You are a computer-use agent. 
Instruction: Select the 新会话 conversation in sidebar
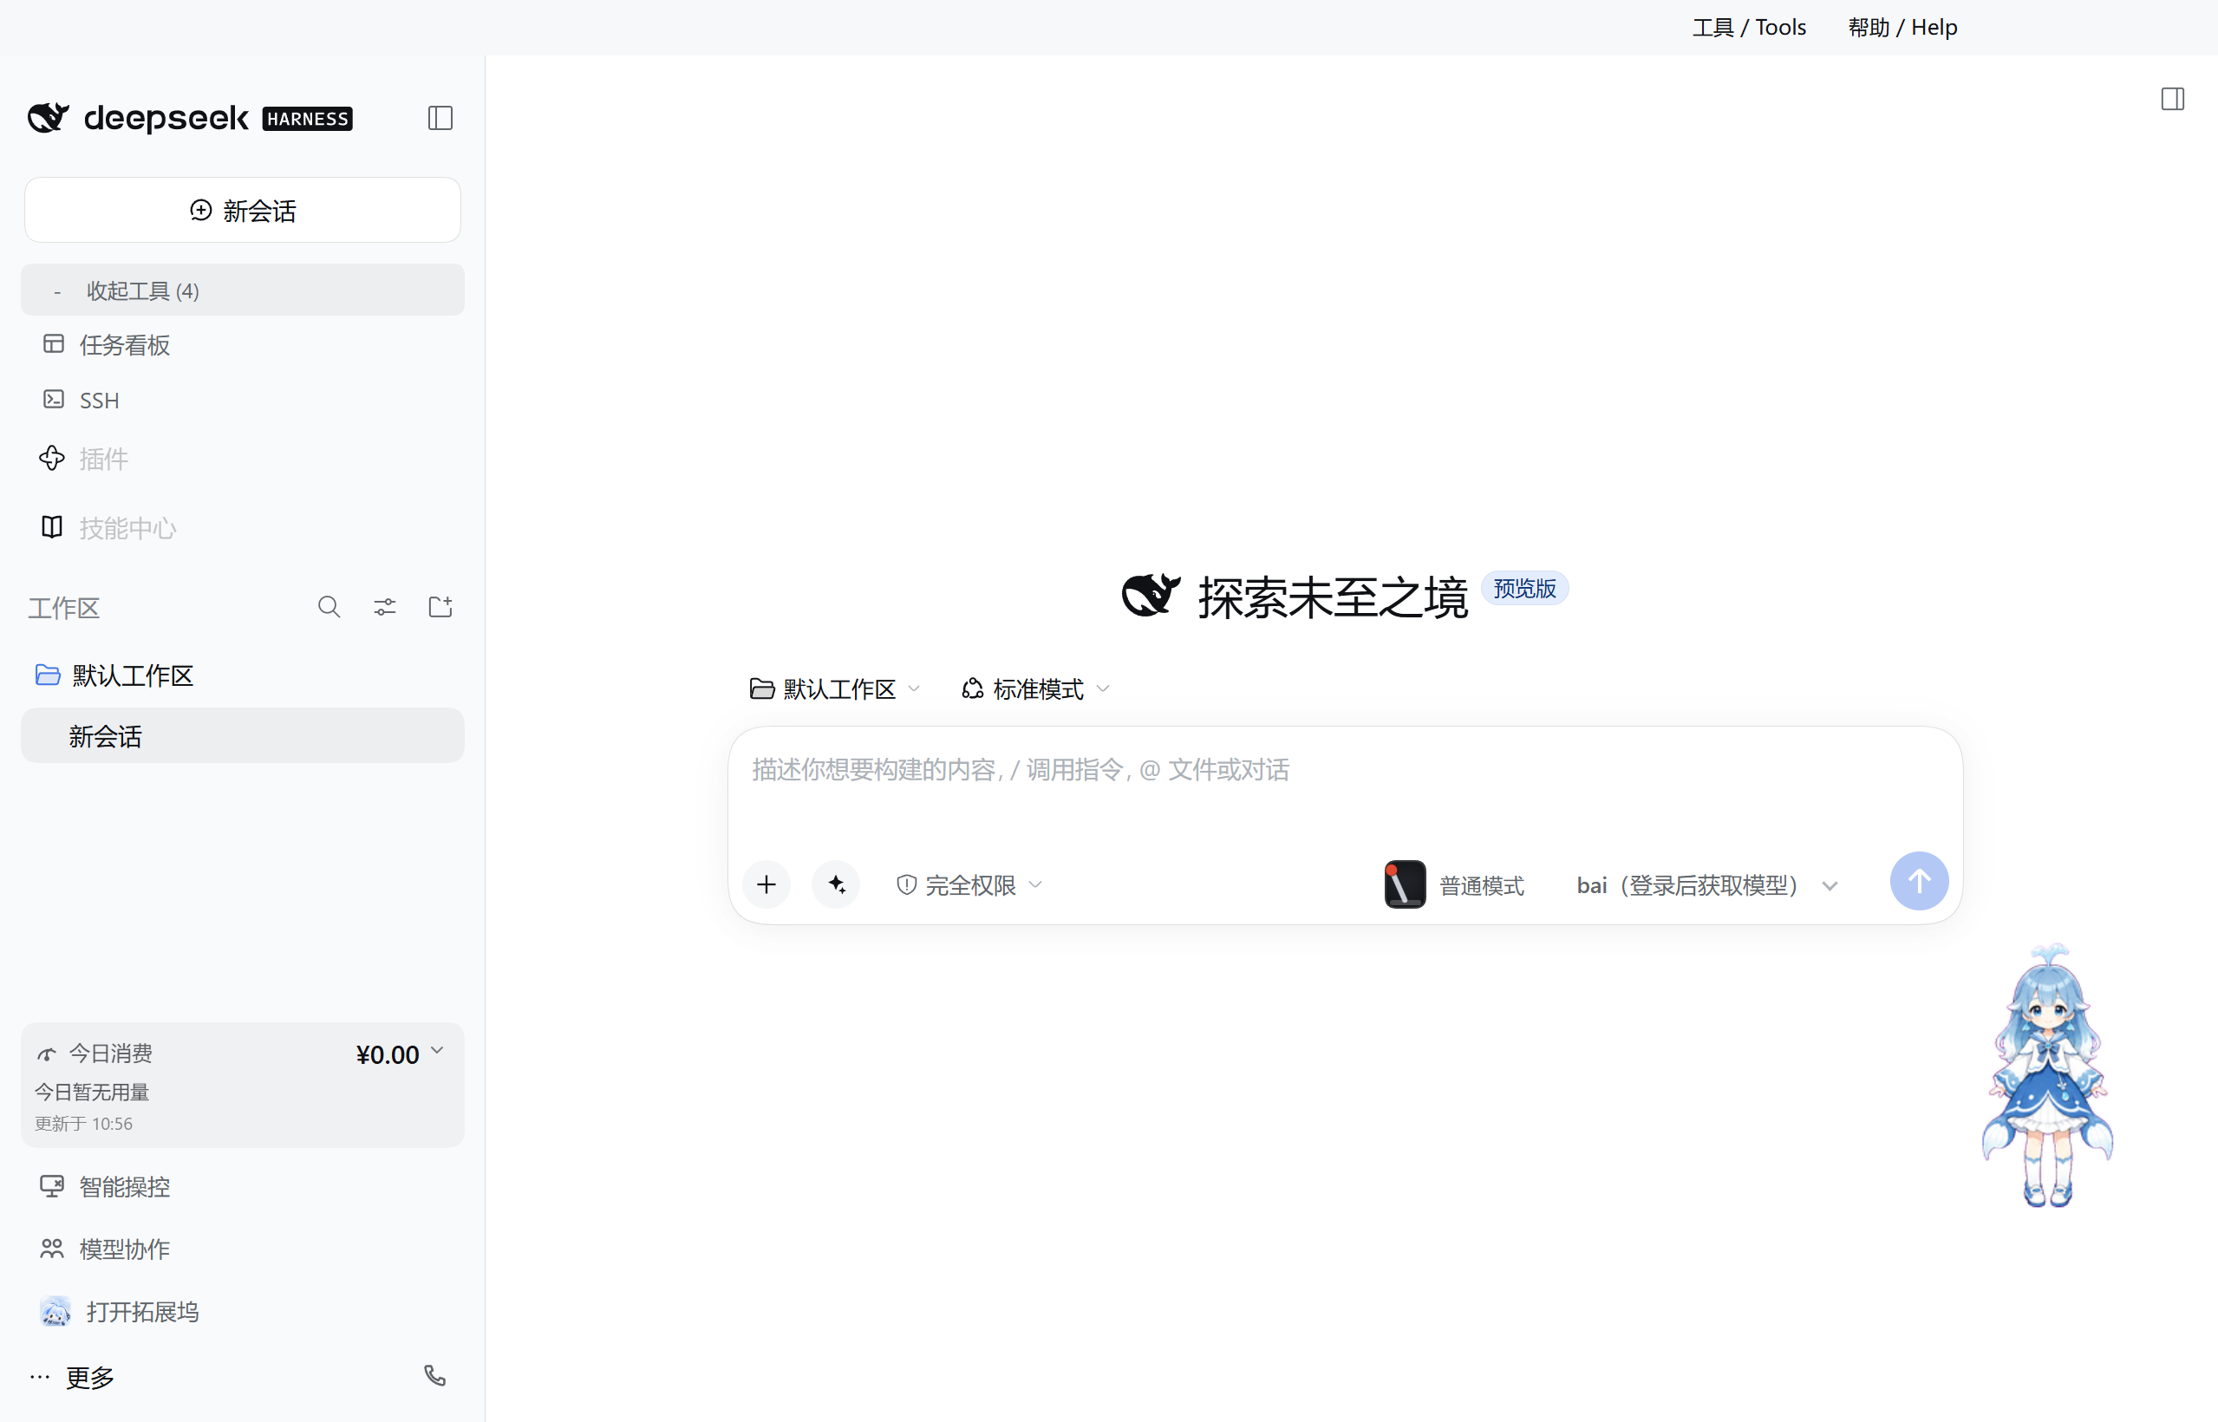[243, 736]
